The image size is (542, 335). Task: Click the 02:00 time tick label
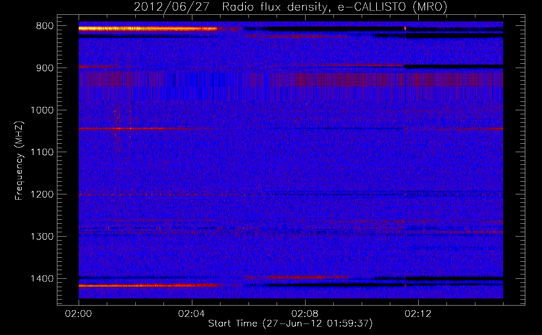79,314
